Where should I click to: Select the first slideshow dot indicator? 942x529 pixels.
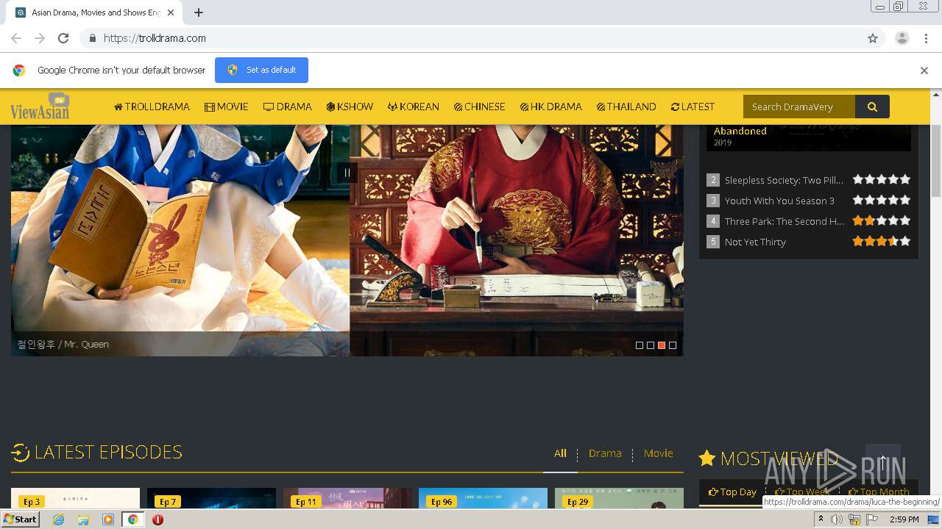click(x=640, y=345)
